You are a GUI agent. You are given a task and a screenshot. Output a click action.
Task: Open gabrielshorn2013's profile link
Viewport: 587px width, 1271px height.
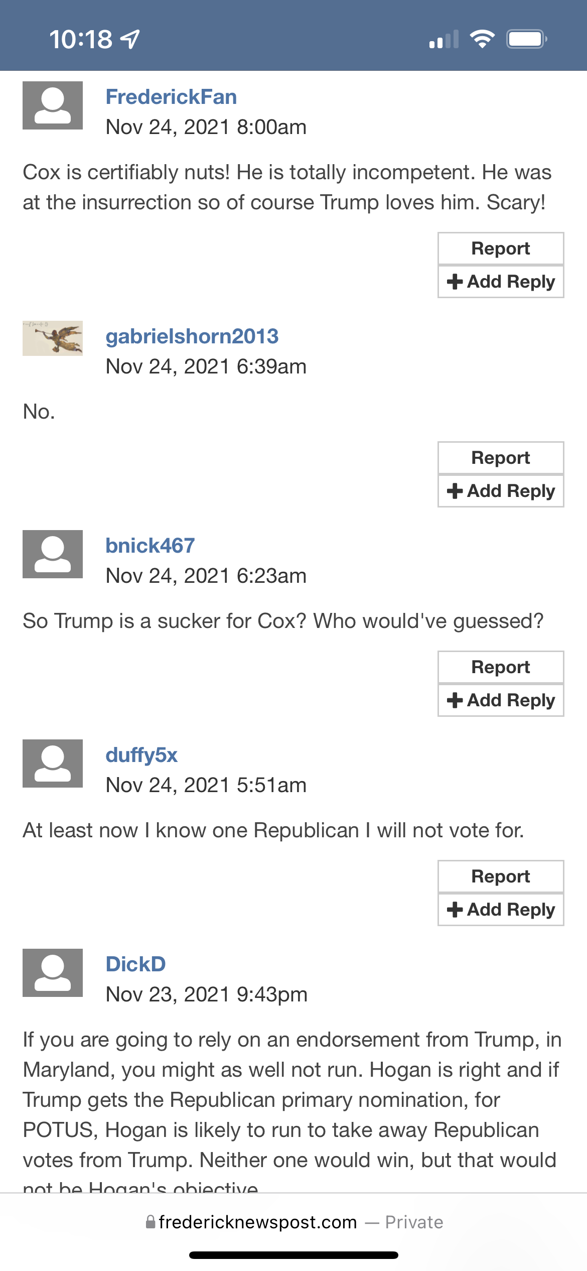click(192, 336)
